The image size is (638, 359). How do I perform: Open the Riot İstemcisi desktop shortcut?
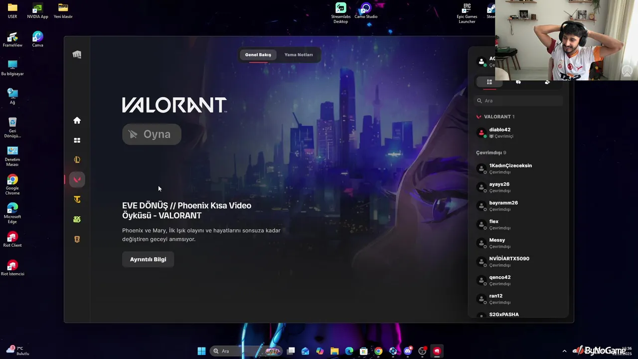click(12, 268)
